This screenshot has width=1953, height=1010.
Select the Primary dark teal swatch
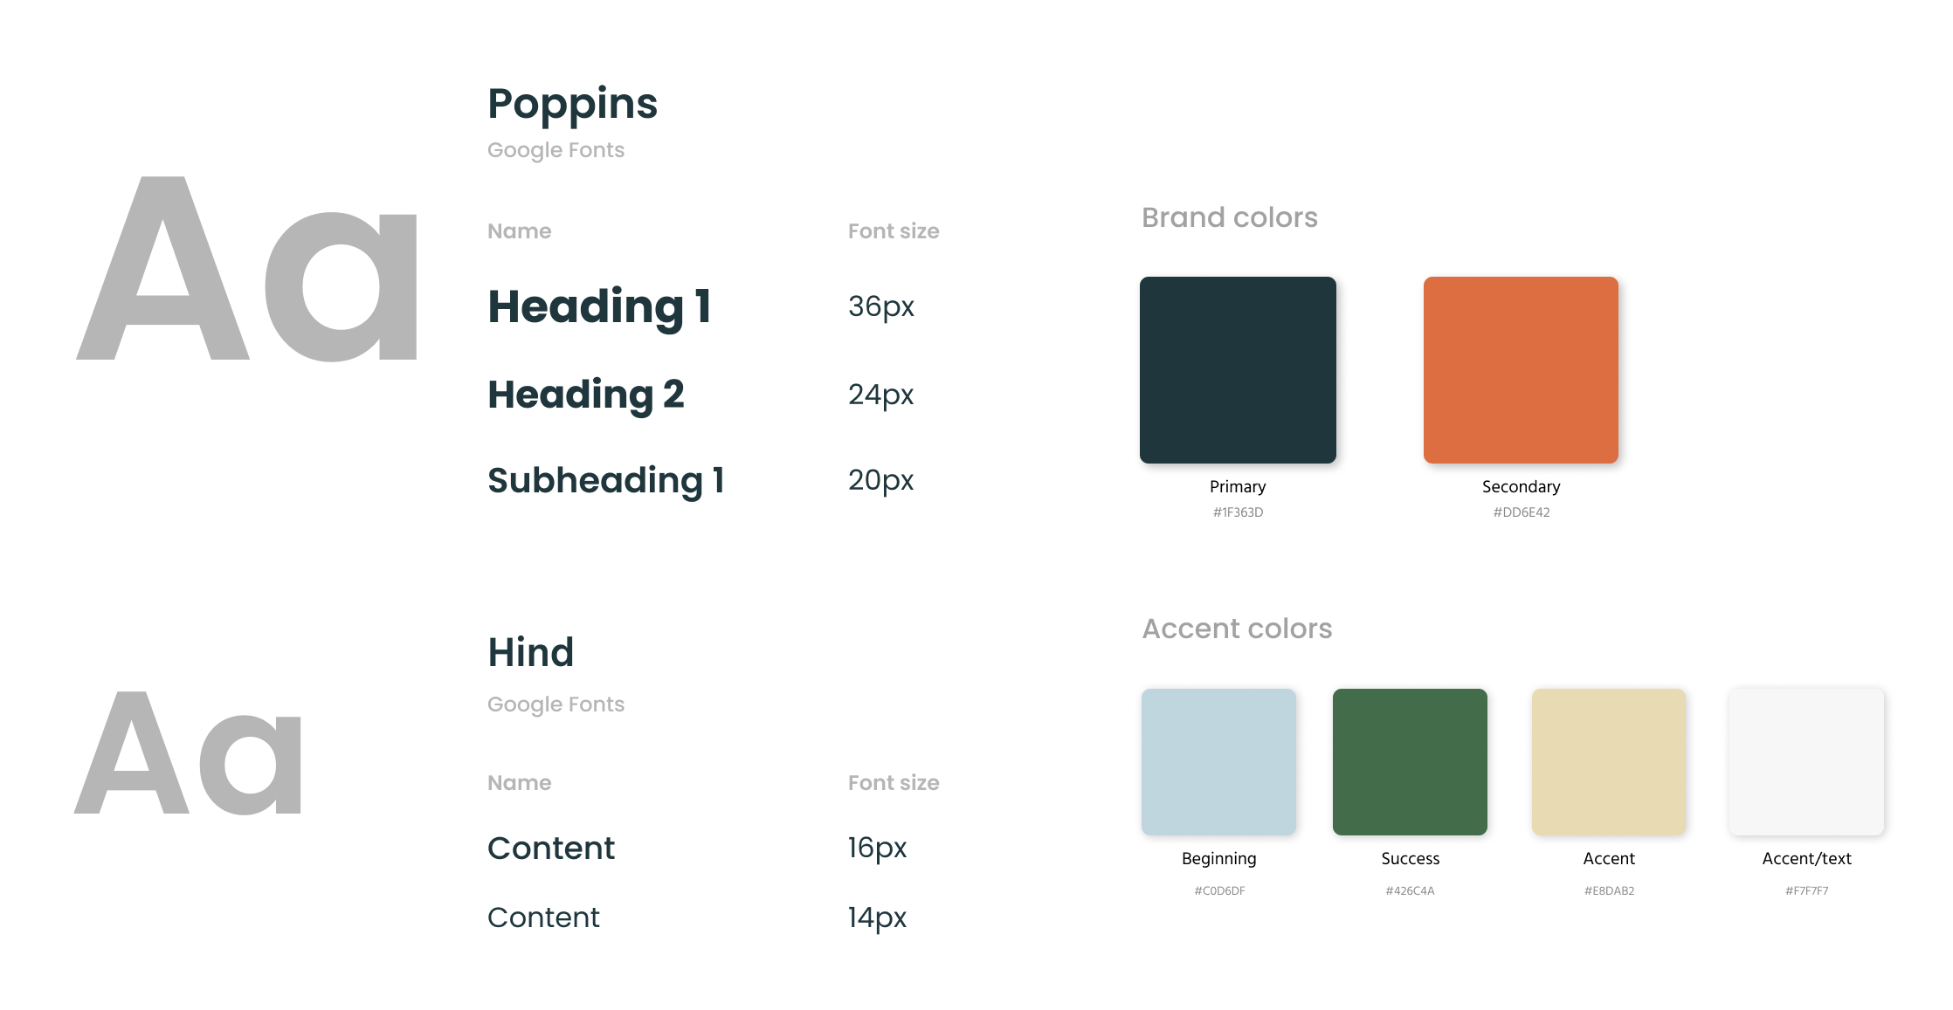[x=1238, y=370]
